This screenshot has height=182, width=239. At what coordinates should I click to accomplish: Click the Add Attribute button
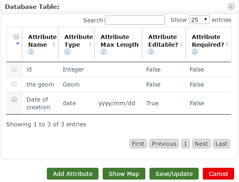click(73, 174)
